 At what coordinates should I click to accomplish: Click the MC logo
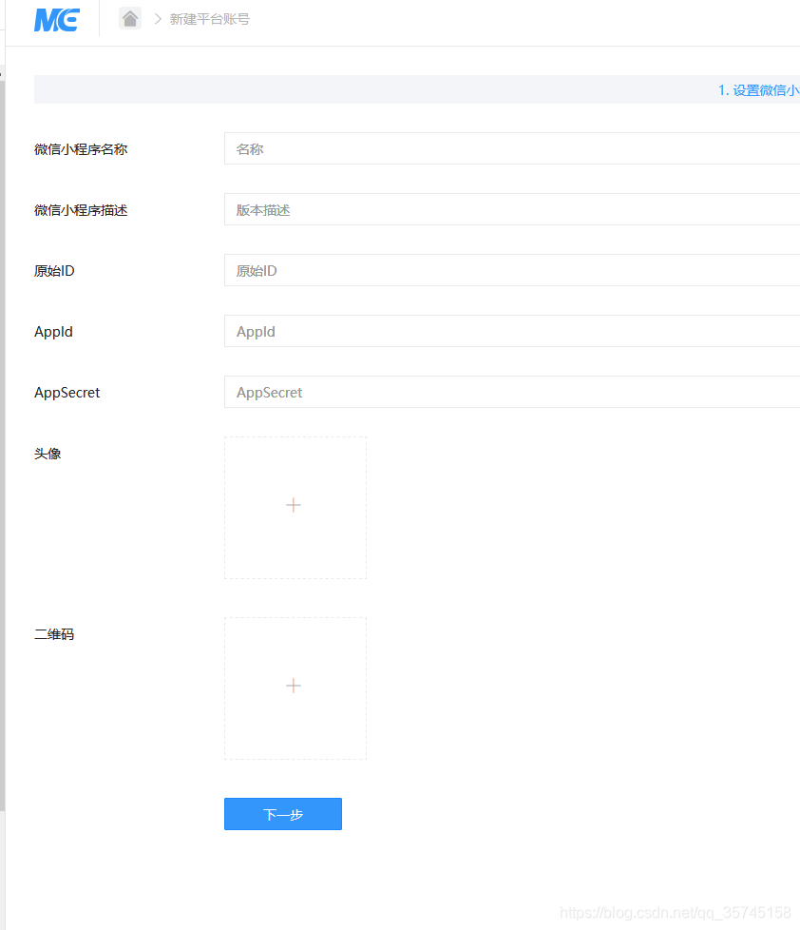pyautogui.click(x=56, y=20)
